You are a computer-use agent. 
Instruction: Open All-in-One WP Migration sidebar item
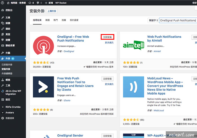click(13, 92)
